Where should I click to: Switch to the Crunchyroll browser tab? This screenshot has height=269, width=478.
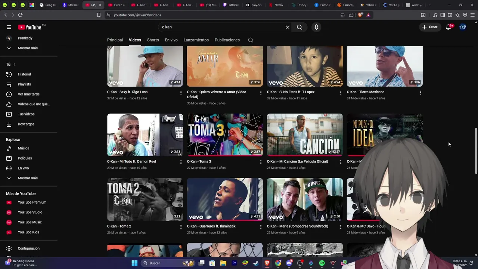[346, 5]
